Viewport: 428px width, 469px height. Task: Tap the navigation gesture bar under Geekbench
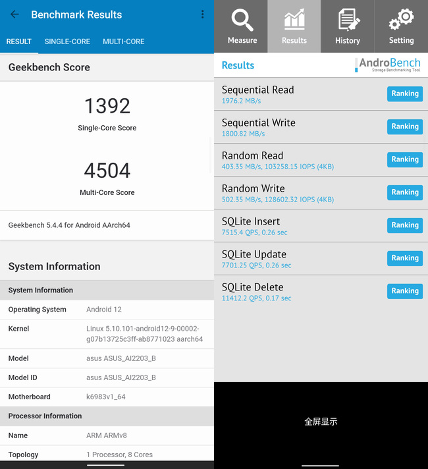point(105,465)
